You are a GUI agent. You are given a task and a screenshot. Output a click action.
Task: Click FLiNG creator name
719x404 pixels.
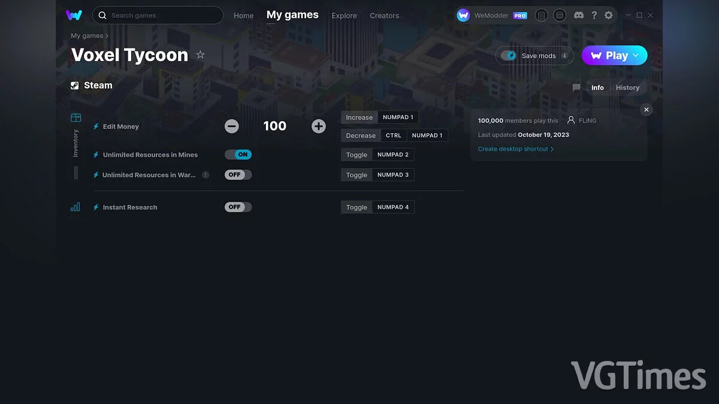588,120
